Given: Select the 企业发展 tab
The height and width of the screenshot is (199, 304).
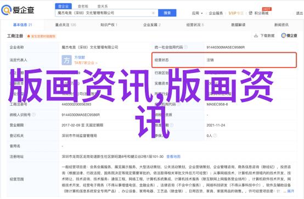Looking at the screenshot, I should (152, 25).
